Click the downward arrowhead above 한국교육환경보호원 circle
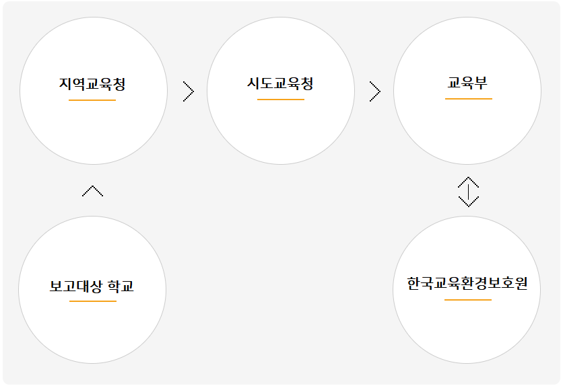 coord(469,202)
